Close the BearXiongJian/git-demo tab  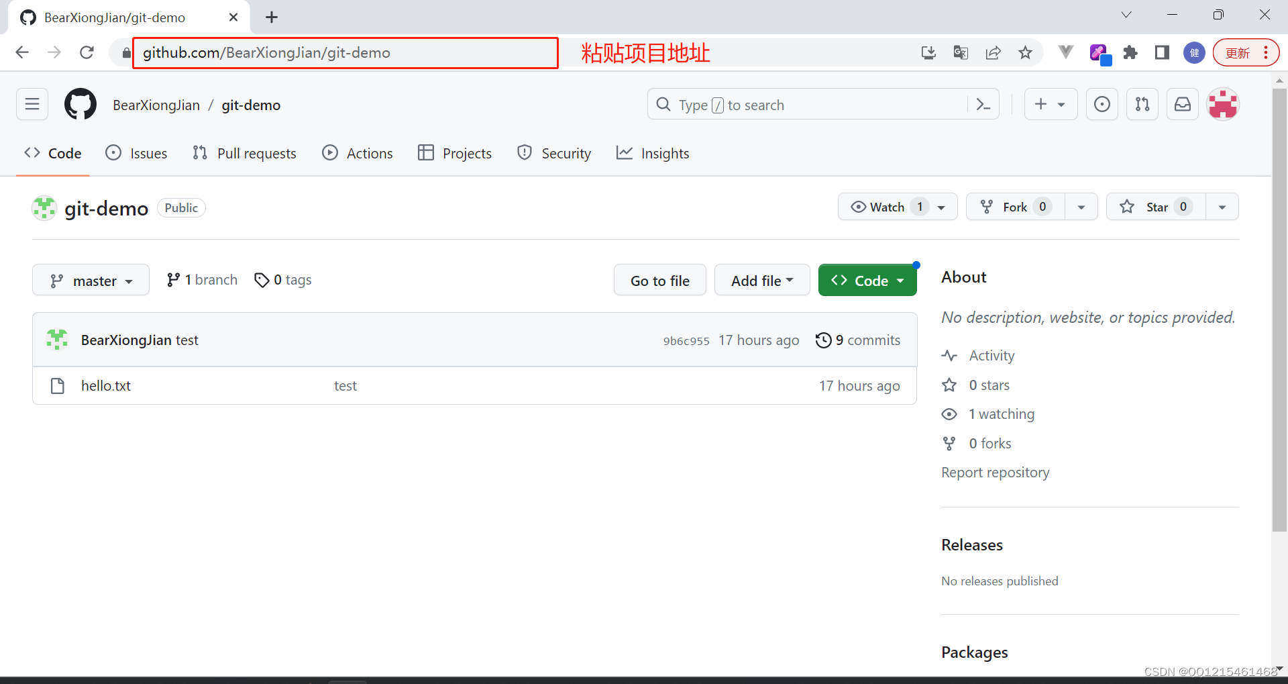pyautogui.click(x=233, y=17)
